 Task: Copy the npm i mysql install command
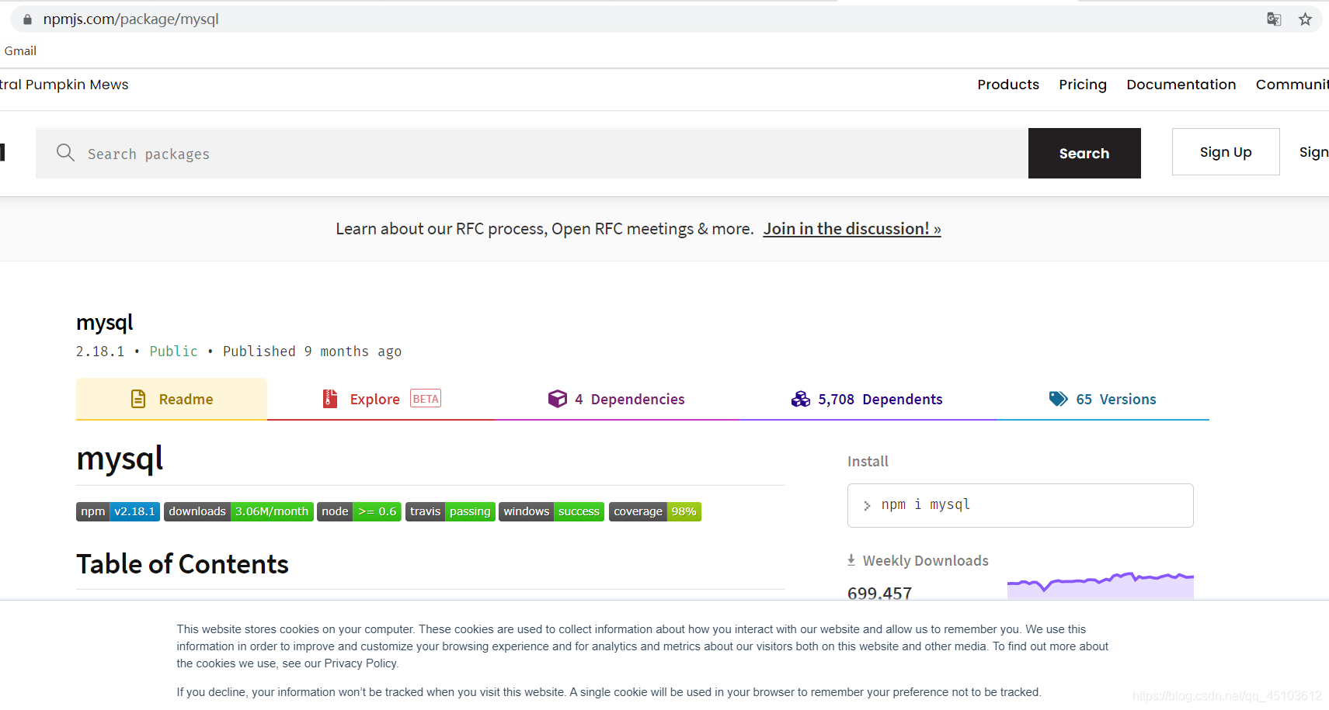1020,505
